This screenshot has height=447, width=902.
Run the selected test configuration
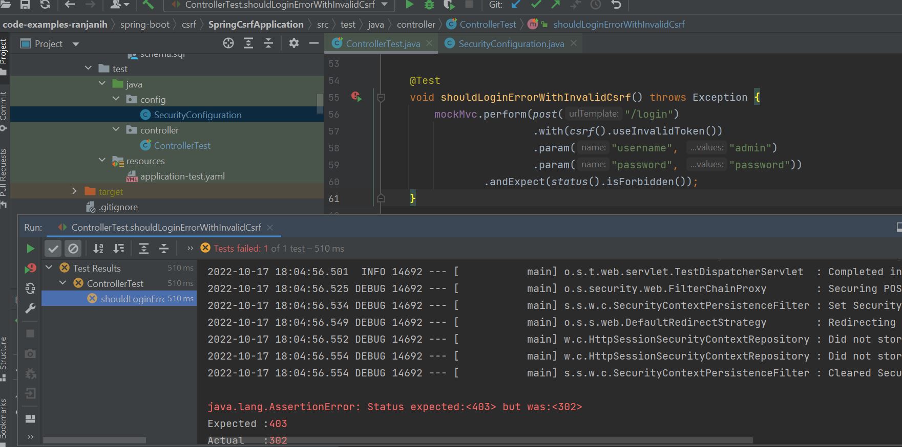tap(409, 5)
